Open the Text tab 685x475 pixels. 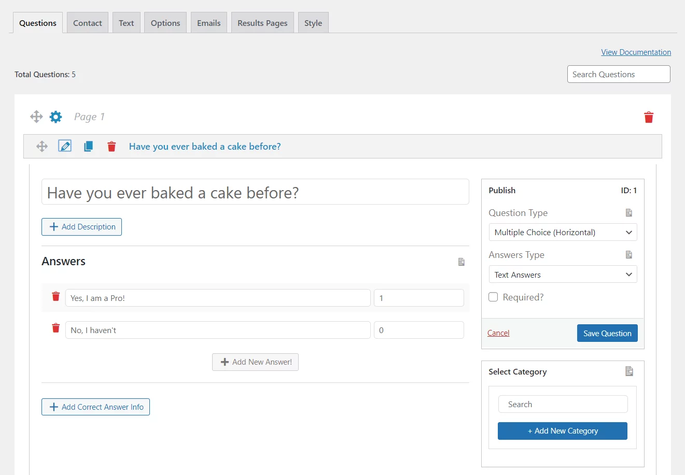coord(127,23)
